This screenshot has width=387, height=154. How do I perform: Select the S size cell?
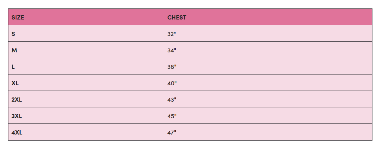click(x=13, y=34)
